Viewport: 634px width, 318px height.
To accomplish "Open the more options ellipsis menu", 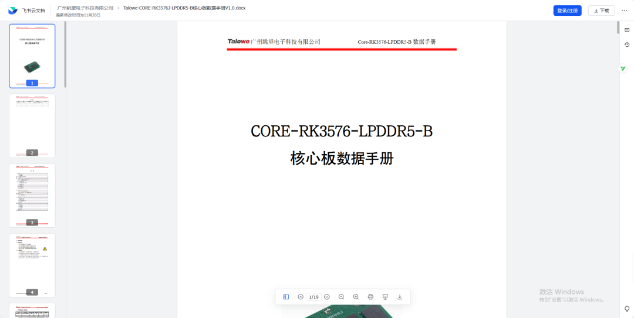I will 624,11.
